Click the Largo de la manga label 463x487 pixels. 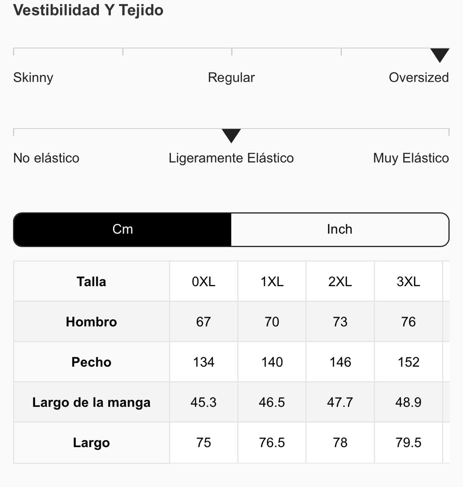91,403
